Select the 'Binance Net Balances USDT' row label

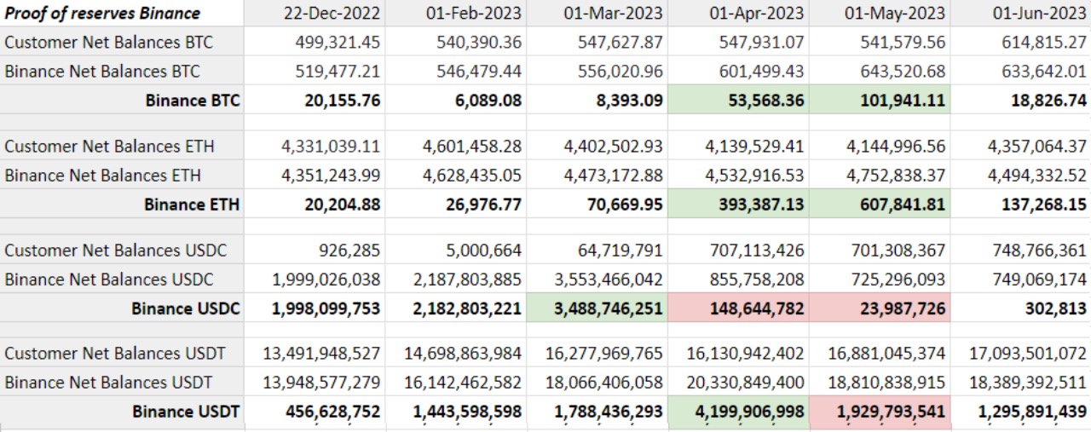(121, 383)
